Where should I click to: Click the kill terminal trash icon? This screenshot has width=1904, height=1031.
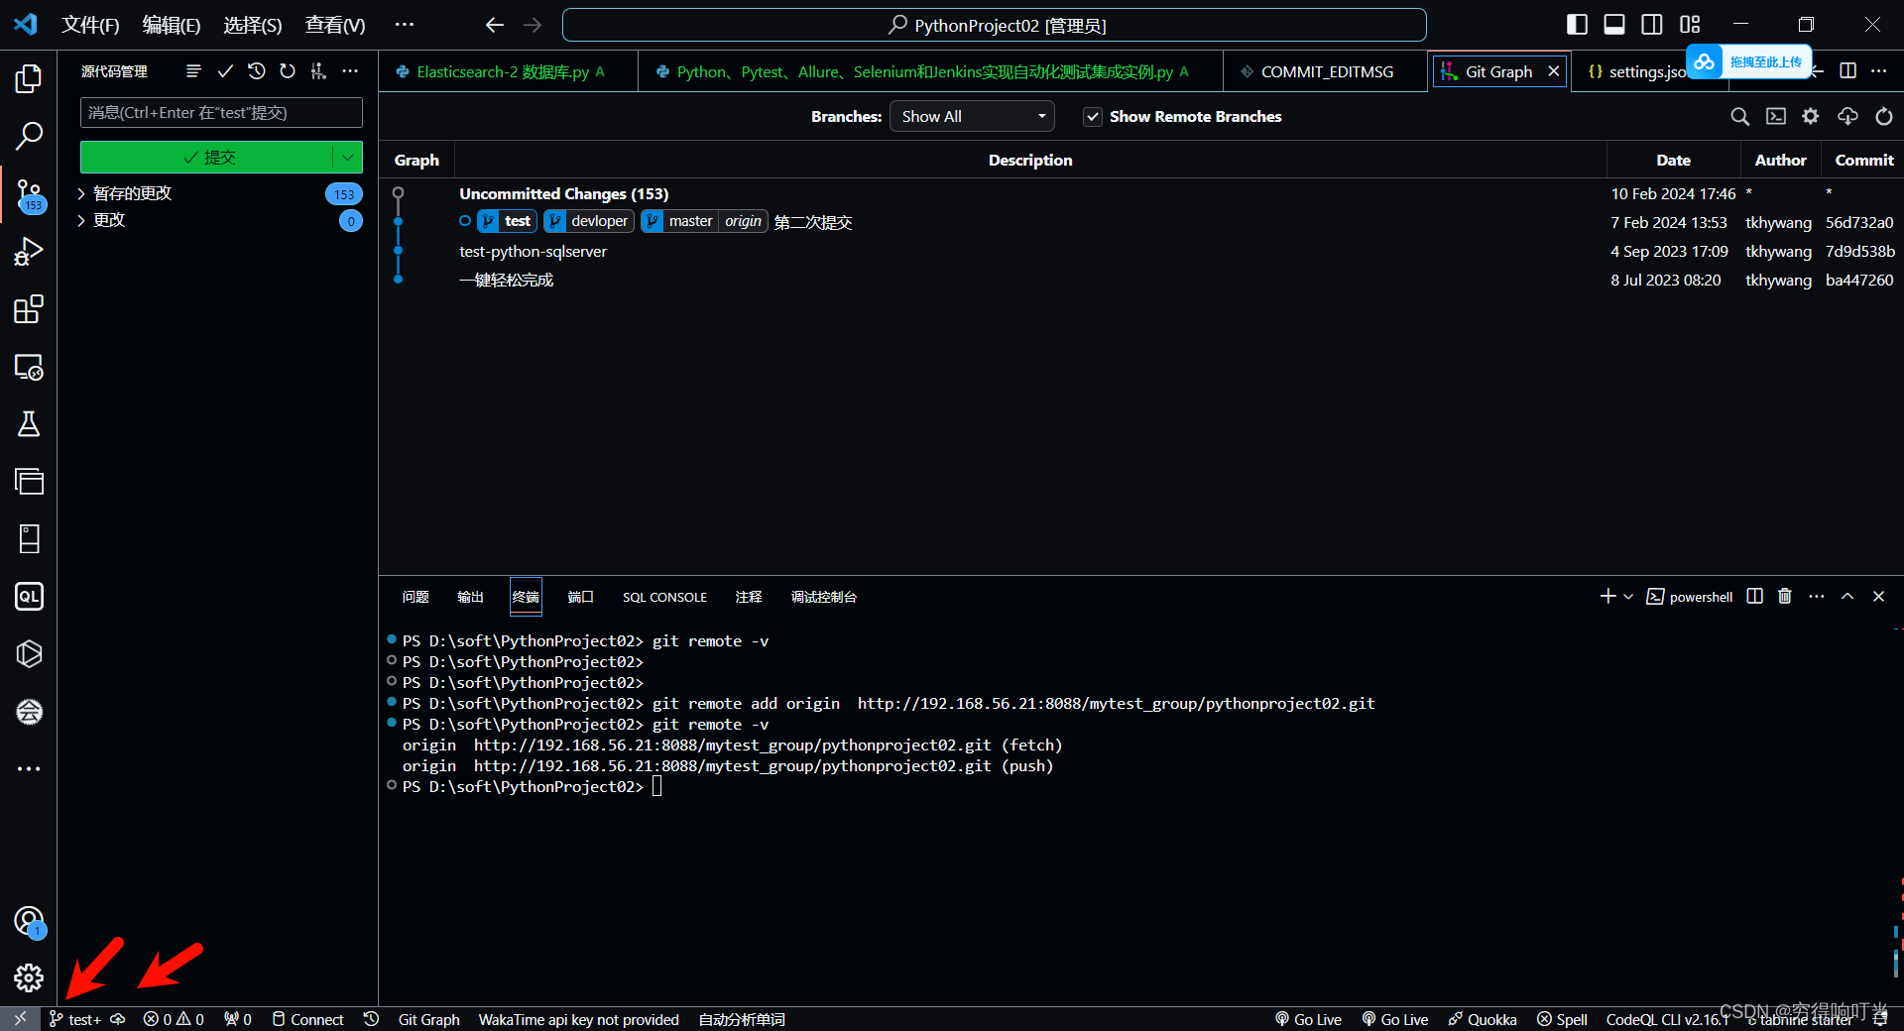pyautogui.click(x=1785, y=596)
